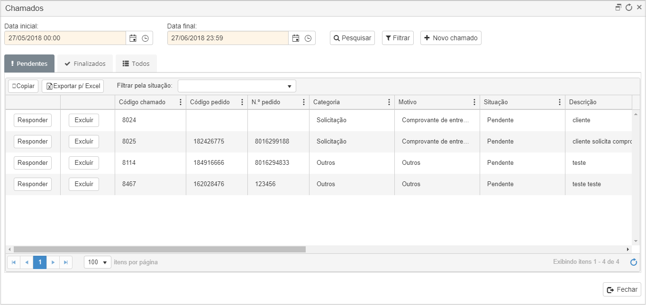Click the vertical scroll up arrow

tap(636, 114)
